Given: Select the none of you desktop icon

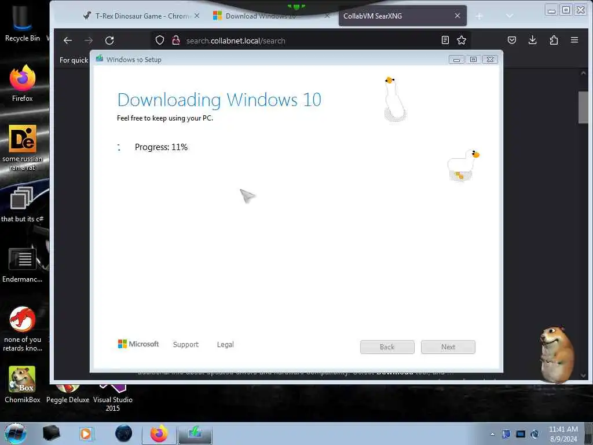Looking at the screenshot, I should coord(23,329).
